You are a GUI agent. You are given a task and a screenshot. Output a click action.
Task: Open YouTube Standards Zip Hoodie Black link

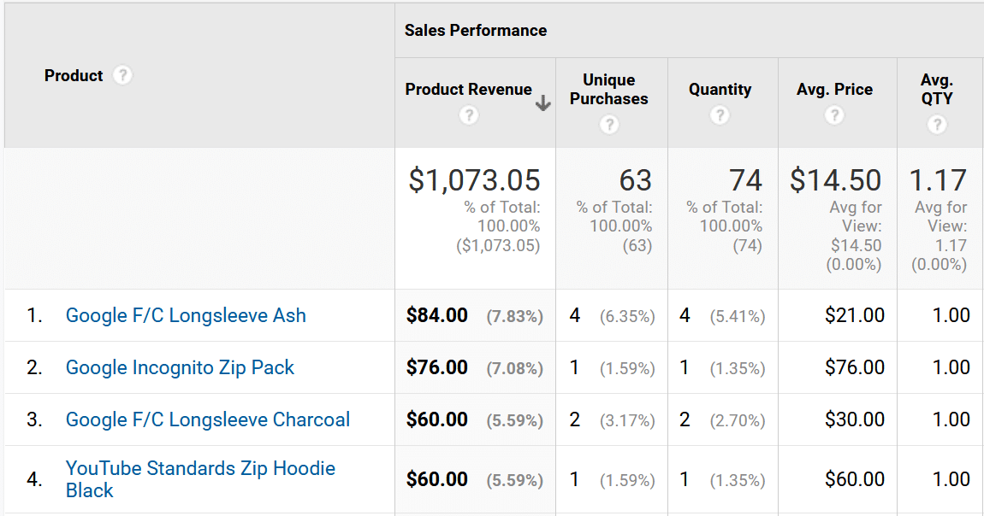(201, 479)
